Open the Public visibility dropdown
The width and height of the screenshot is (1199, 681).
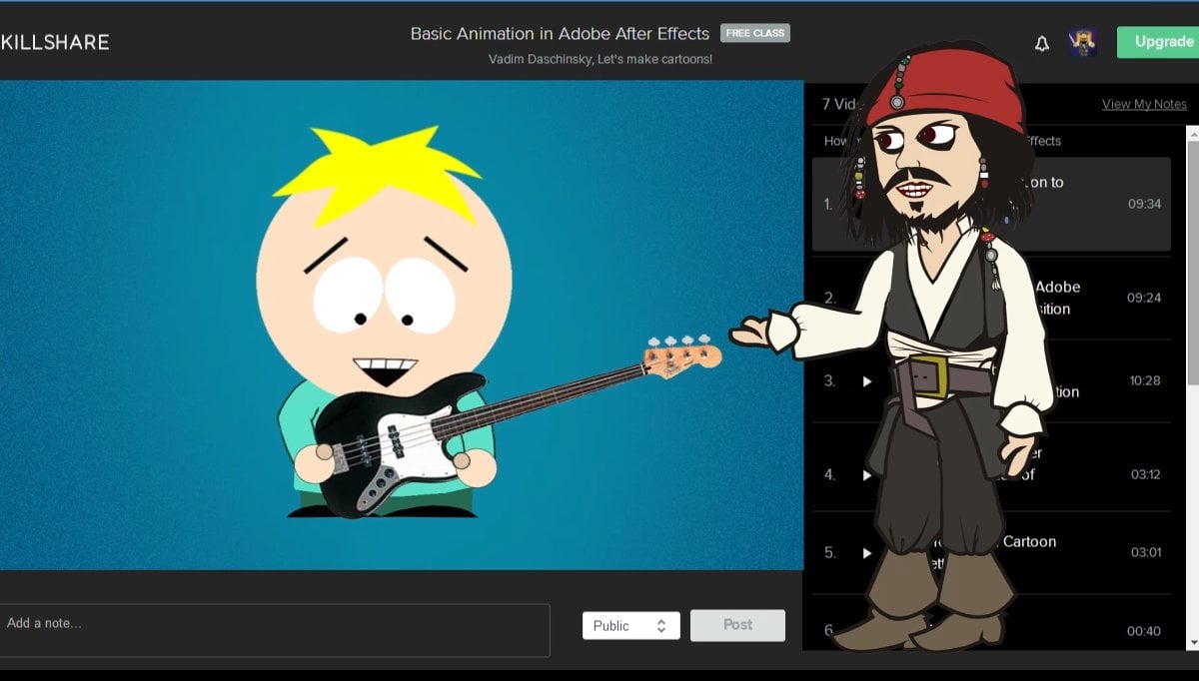(x=629, y=626)
